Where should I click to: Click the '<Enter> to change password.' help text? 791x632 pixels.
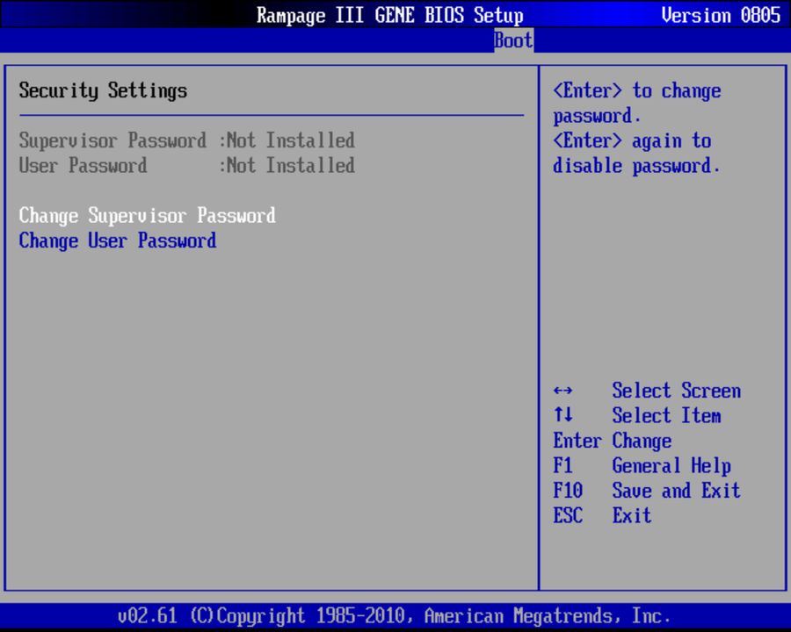[x=636, y=104]
